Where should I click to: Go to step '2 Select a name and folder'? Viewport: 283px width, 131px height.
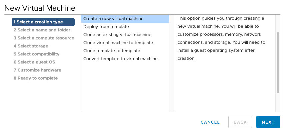[42, 30]
